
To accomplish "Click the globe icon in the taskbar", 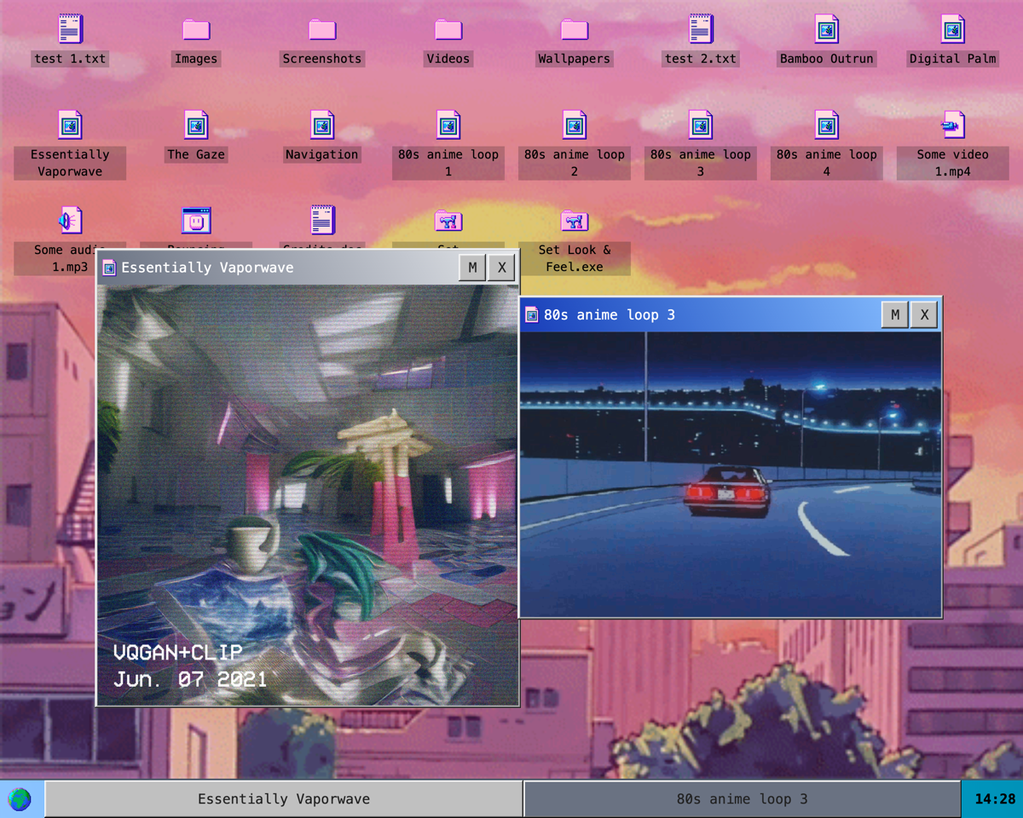I will (20, 799).
